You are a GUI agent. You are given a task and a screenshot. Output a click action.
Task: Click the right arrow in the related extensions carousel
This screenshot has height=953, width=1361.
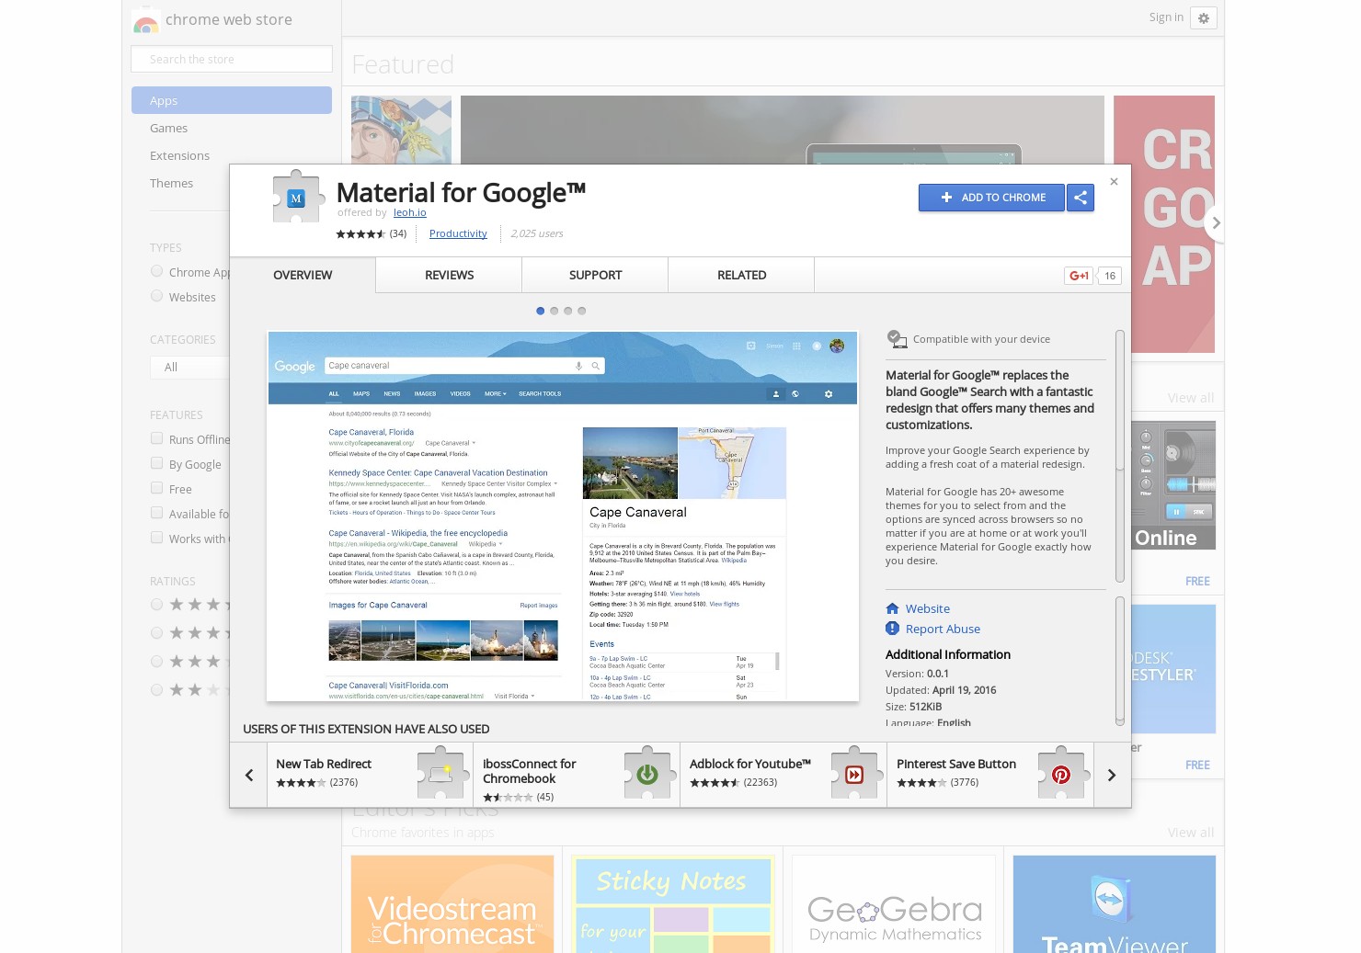pos(1112,774)
